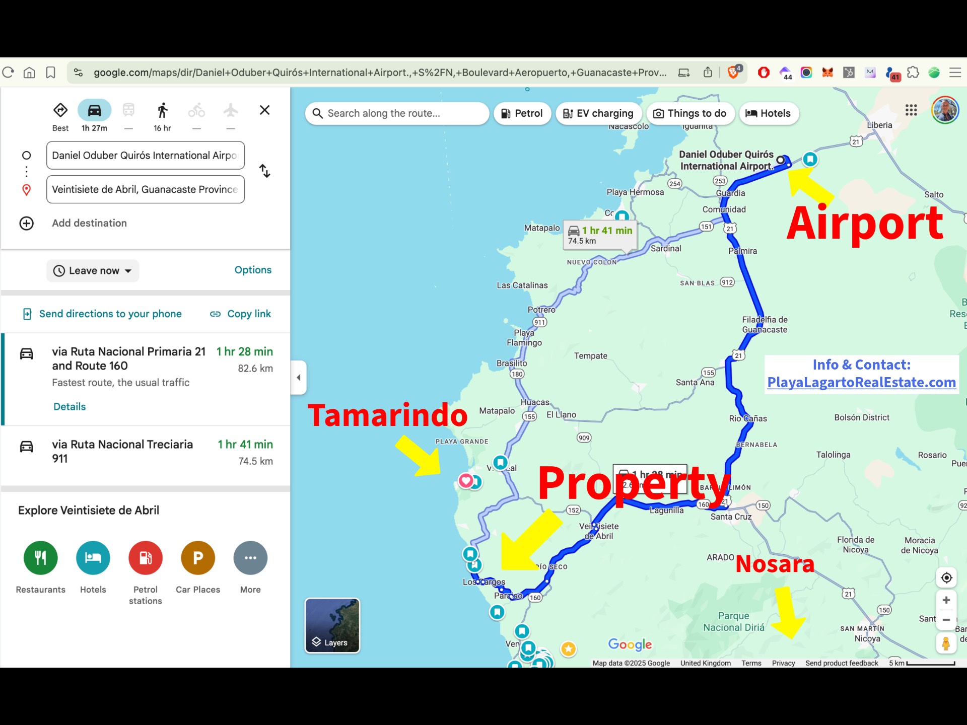This screenshot has height=725, width=967.
Task: Zoom in on the map
Action: point(946,600)
